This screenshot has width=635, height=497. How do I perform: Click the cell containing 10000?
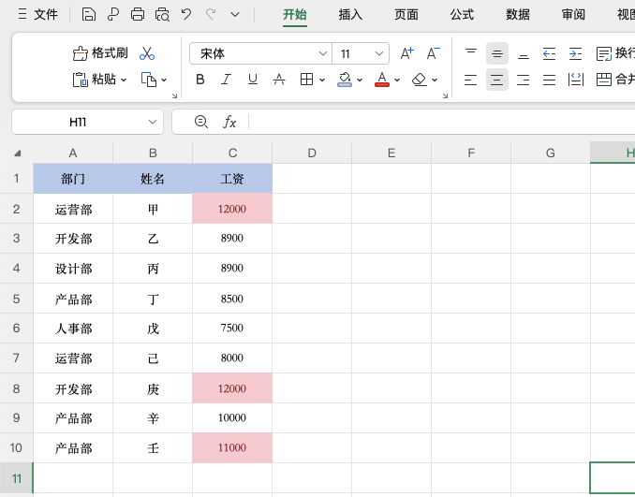pyautogui.click(x=232, y=418)
